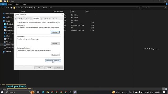Open File Explorer help icon
Screen dimensions: 168x94
click(167, 4)
